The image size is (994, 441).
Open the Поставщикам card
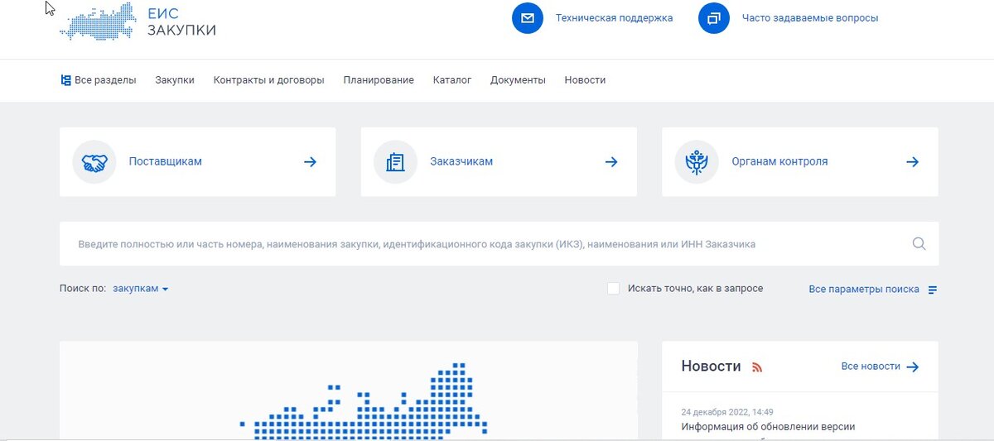198,162
